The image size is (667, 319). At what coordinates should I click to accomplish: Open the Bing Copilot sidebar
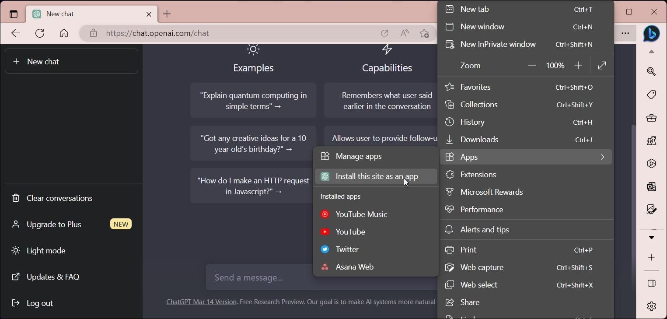click(x=651, y=34)
